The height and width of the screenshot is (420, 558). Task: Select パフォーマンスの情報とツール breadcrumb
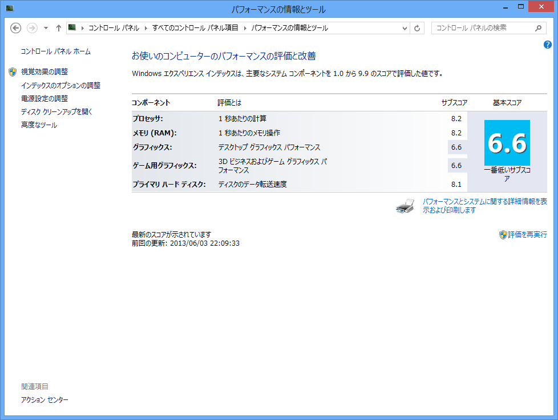290,28
